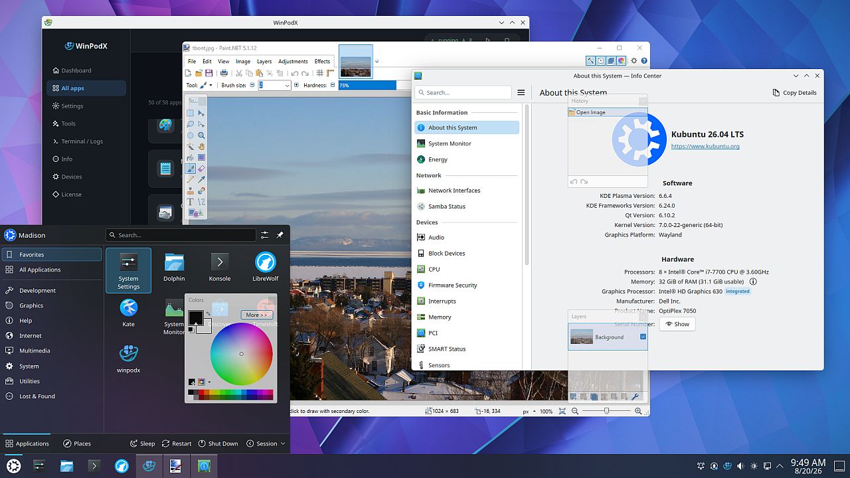Image resolution: width=850 pixels, height=478 pixels.
Task: Click More >> in Colors window
Action: 256,315
